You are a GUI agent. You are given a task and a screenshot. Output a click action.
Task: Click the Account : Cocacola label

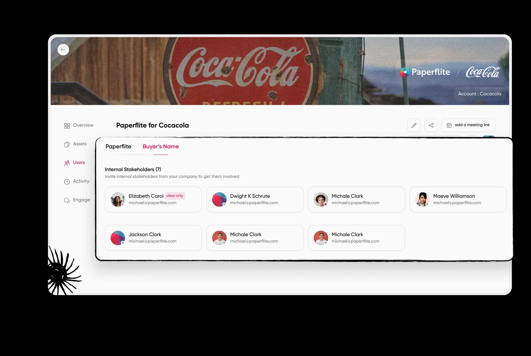[x=479, y=94]
